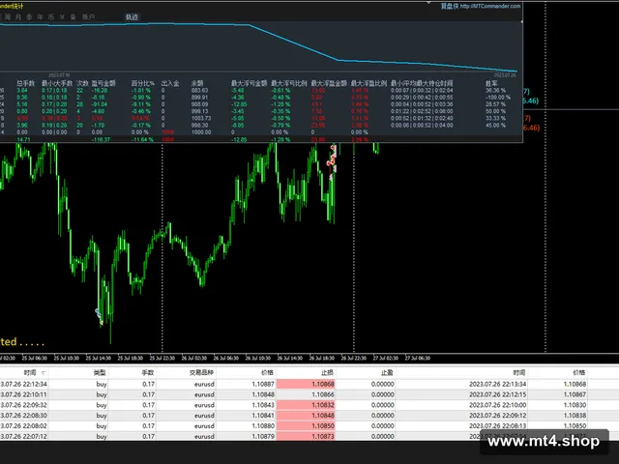This screenshot has width=619, height=464.
Task: Click the 出入金 column header
Action: 170,83
